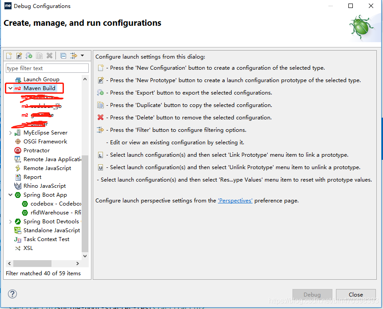This screenshot has width=383, height=309.
Task: Close the Debug Configurations window
Action: tap(371, 6)
